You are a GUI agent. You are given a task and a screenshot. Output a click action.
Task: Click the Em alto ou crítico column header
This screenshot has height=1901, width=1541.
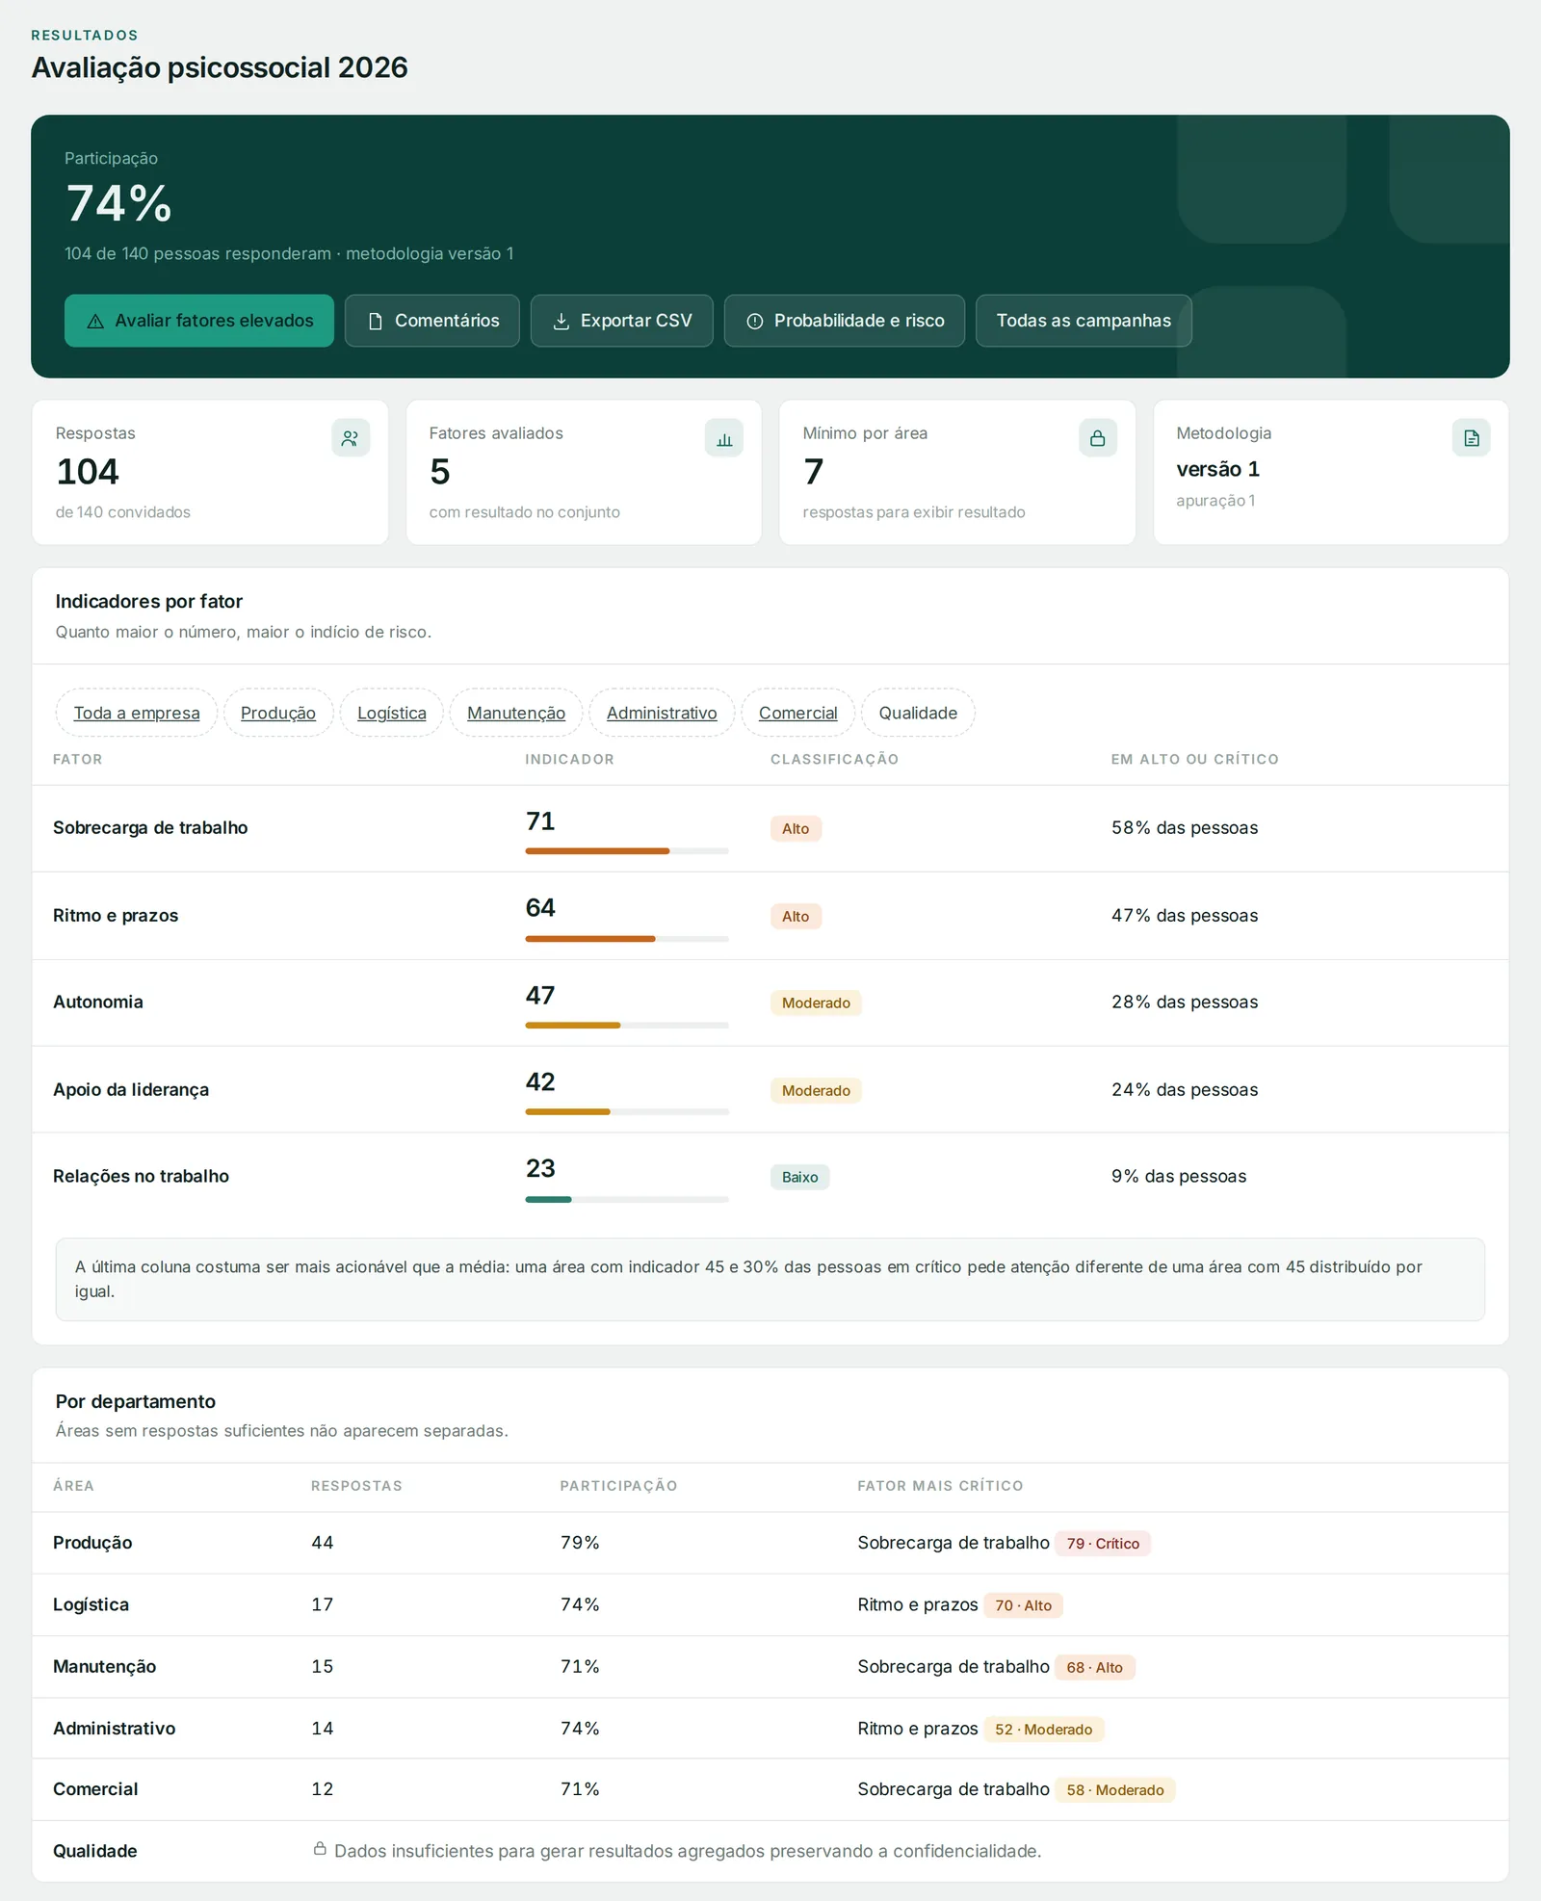(x=1195, y=760)
